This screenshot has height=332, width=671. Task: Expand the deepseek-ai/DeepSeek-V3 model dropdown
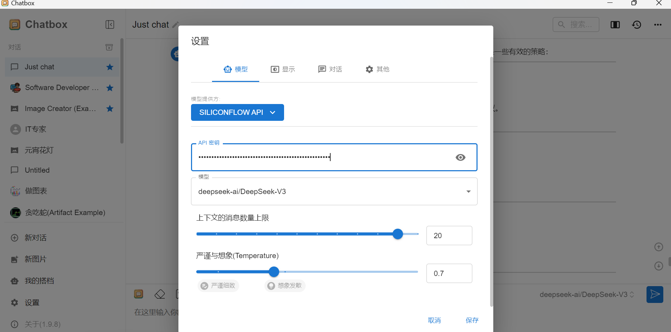334,192
